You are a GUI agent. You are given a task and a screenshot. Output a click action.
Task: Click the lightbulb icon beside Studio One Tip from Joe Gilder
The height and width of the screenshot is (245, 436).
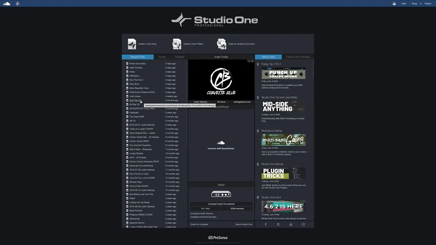(x=258, y=97)
